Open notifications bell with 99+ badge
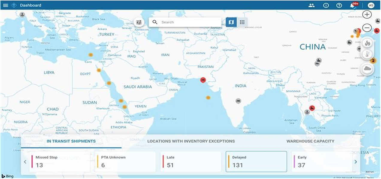 point(353,6)
